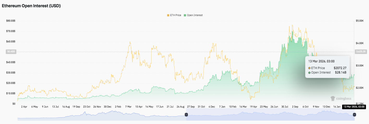Screen dimensions: 369x124
Task: Click the $80.00B label on left axis
Action: (11, 21)
